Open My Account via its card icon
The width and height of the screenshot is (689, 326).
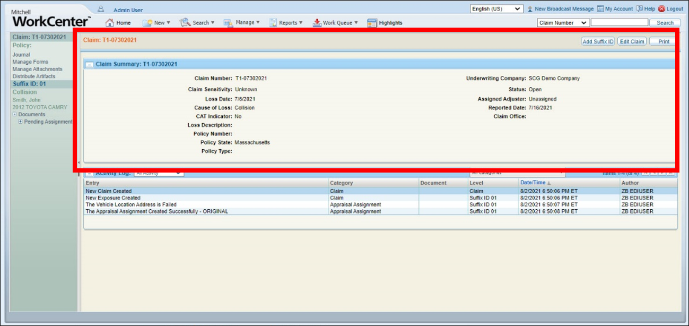click(x=600, y=9)
